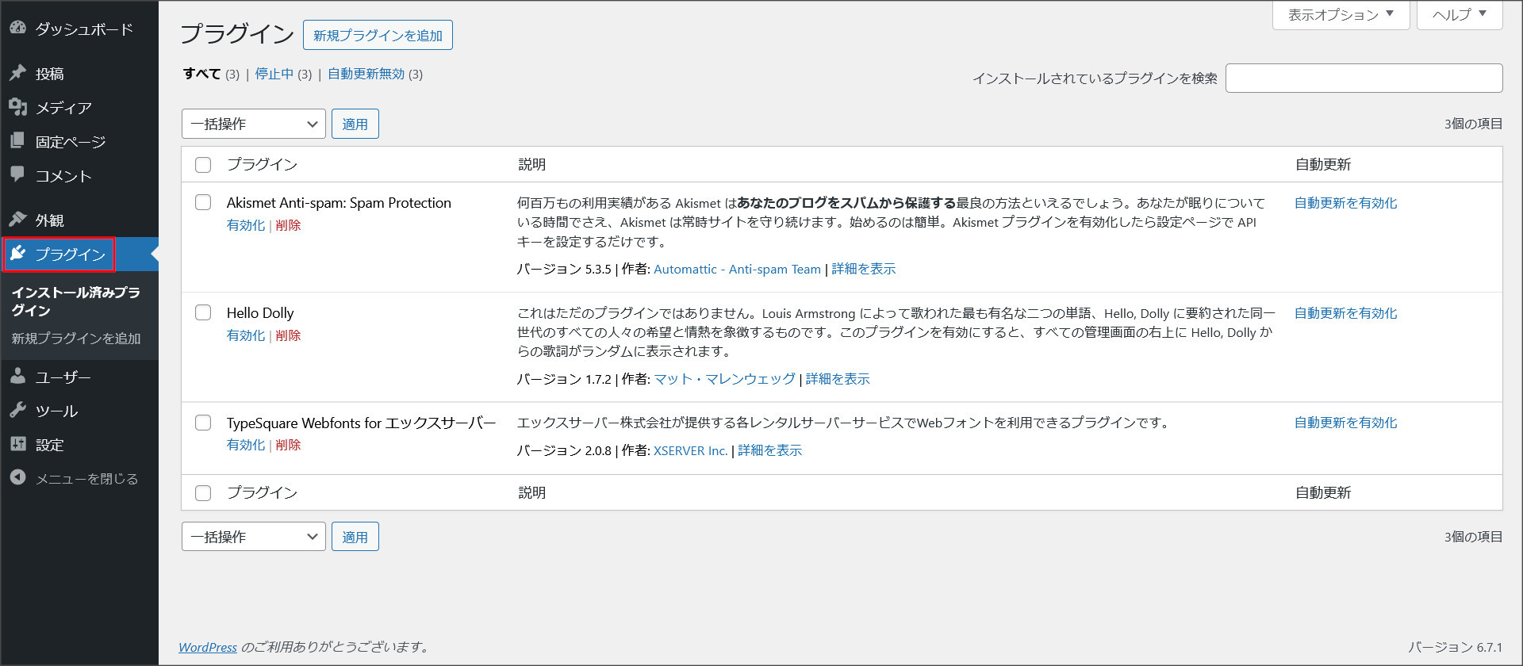Click the plug icon beside プラグイン
The height and width of the screenshot is (666, 1523).
click(x=17, y=254)
